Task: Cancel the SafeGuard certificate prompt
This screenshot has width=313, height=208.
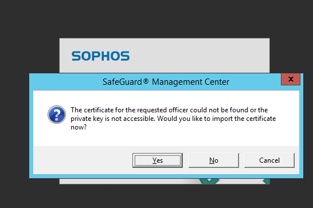Action: [x=269, y=160]
